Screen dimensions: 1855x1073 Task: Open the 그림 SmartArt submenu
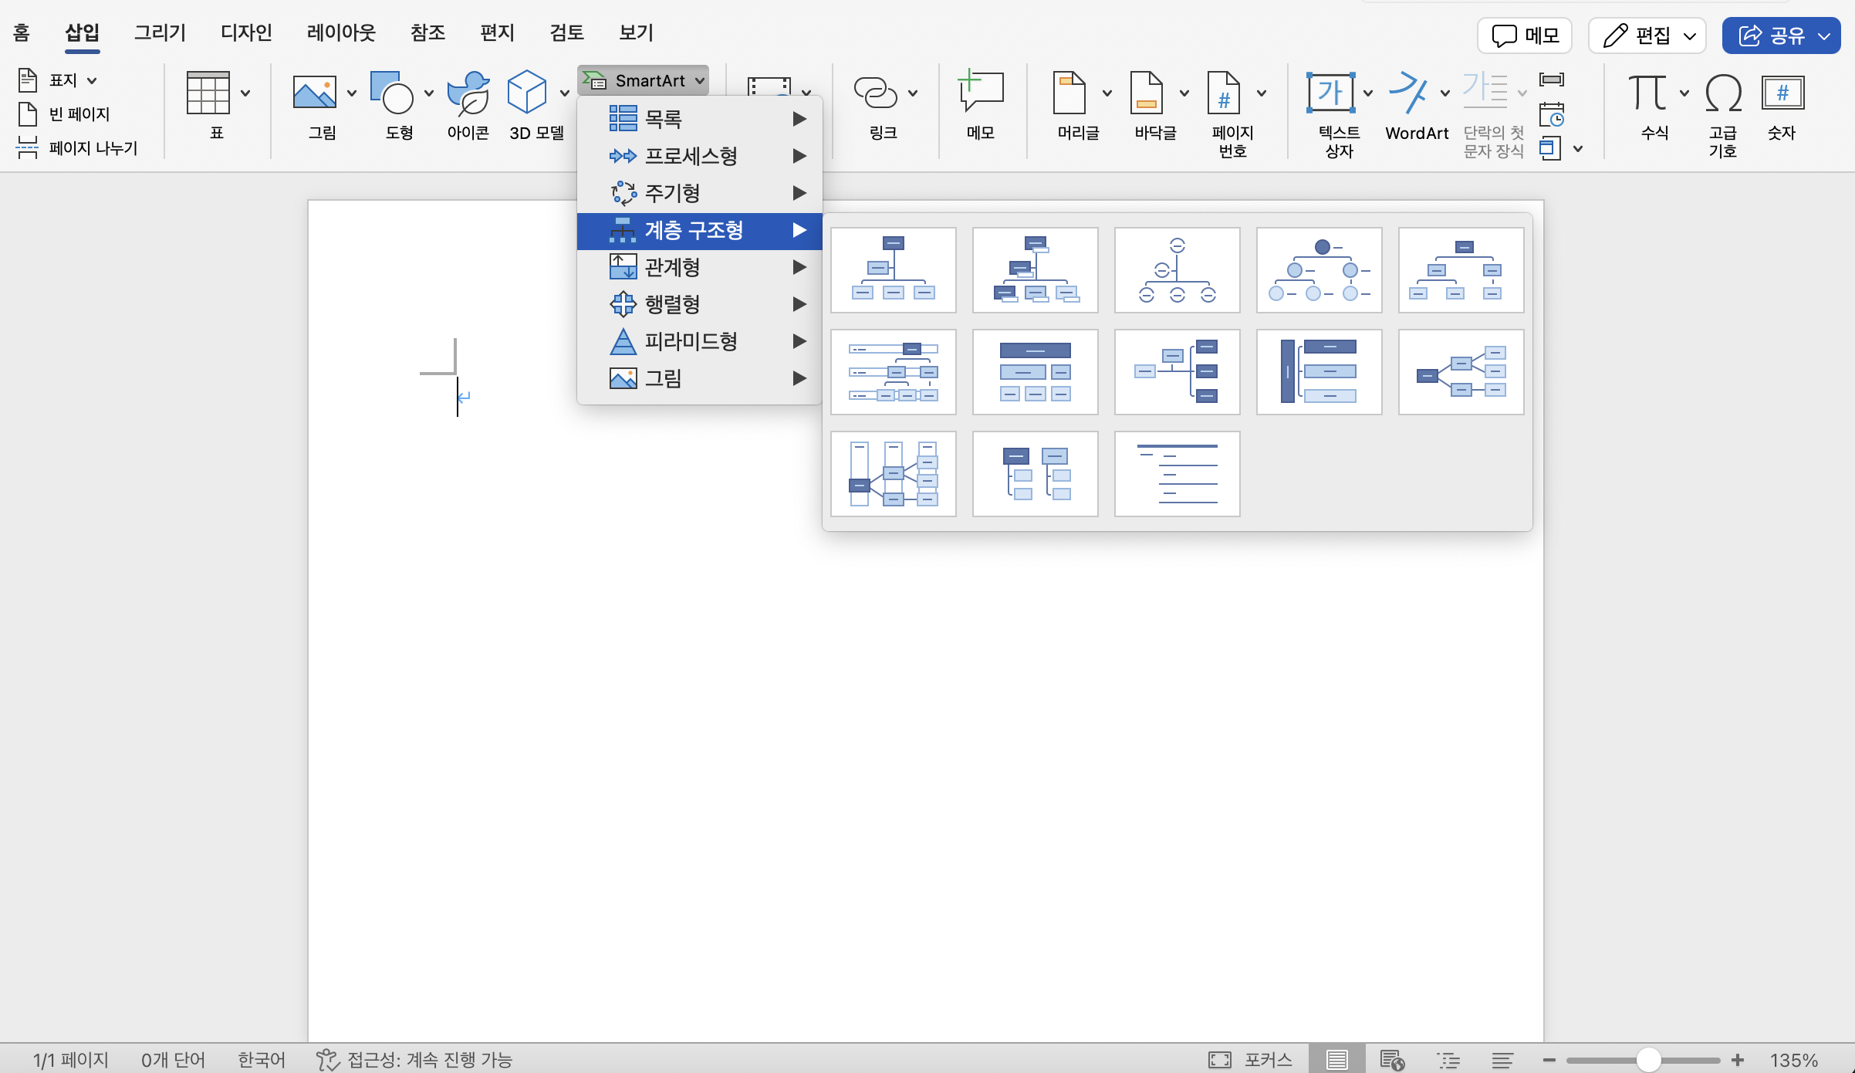(x=700, y=378)
